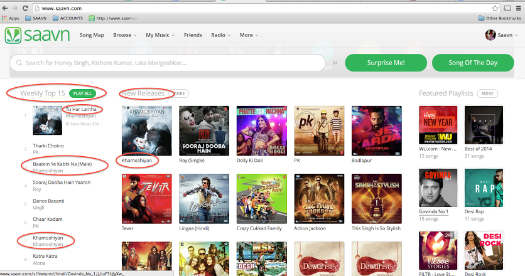This screenshot has height=276, width=525.
Task: Click Weekly Top 1 Khamoshiyan album art
Action: tap(48, 120)
